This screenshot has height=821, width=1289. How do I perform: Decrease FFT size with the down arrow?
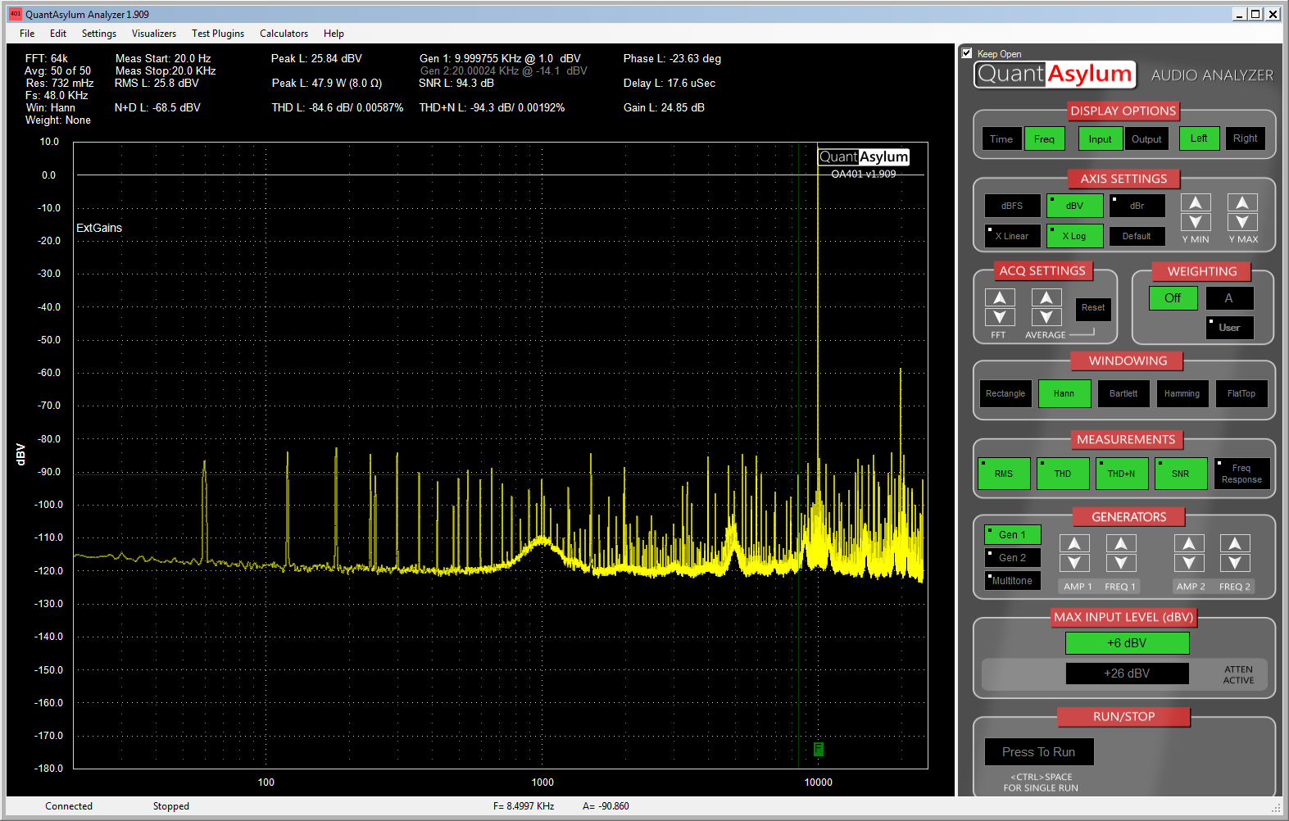point(1000,317)
